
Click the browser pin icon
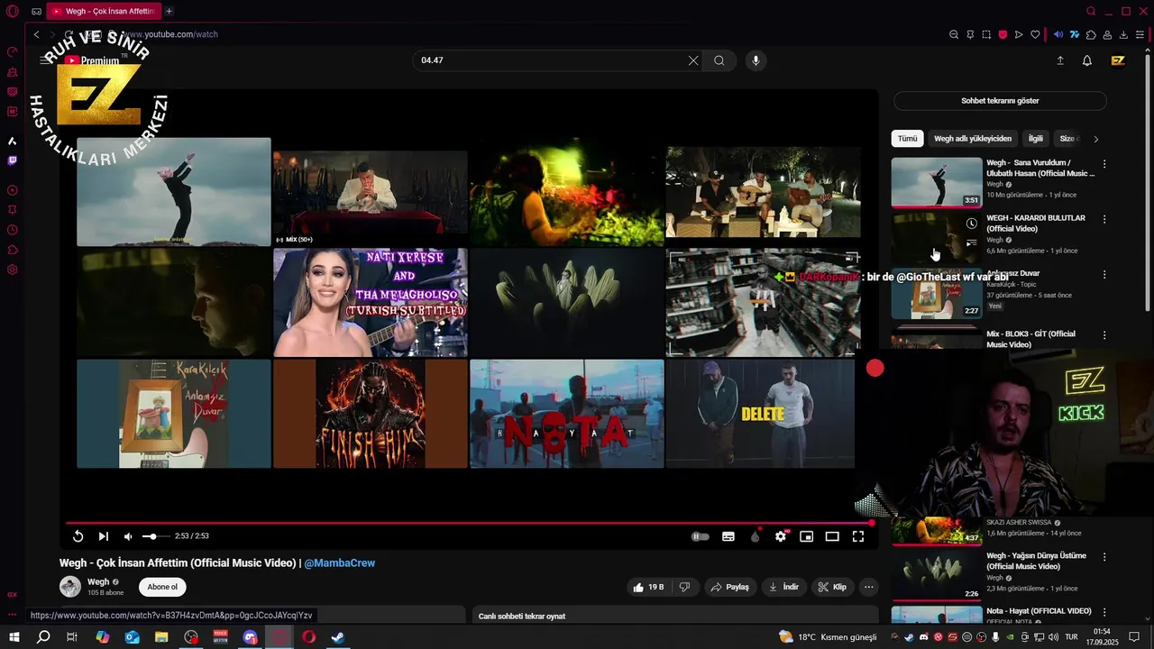click(x=970, y=34)
